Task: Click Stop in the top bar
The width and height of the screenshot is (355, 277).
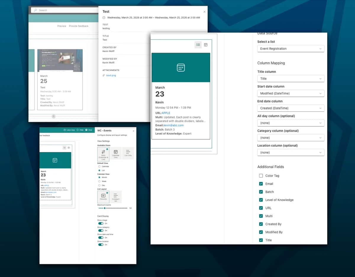Action: point(89,130)
